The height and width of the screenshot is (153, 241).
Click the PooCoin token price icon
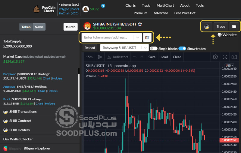tap(86, 9)
